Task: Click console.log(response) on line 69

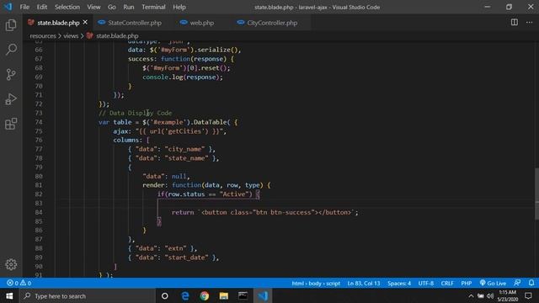Action: tap(182, 77)
